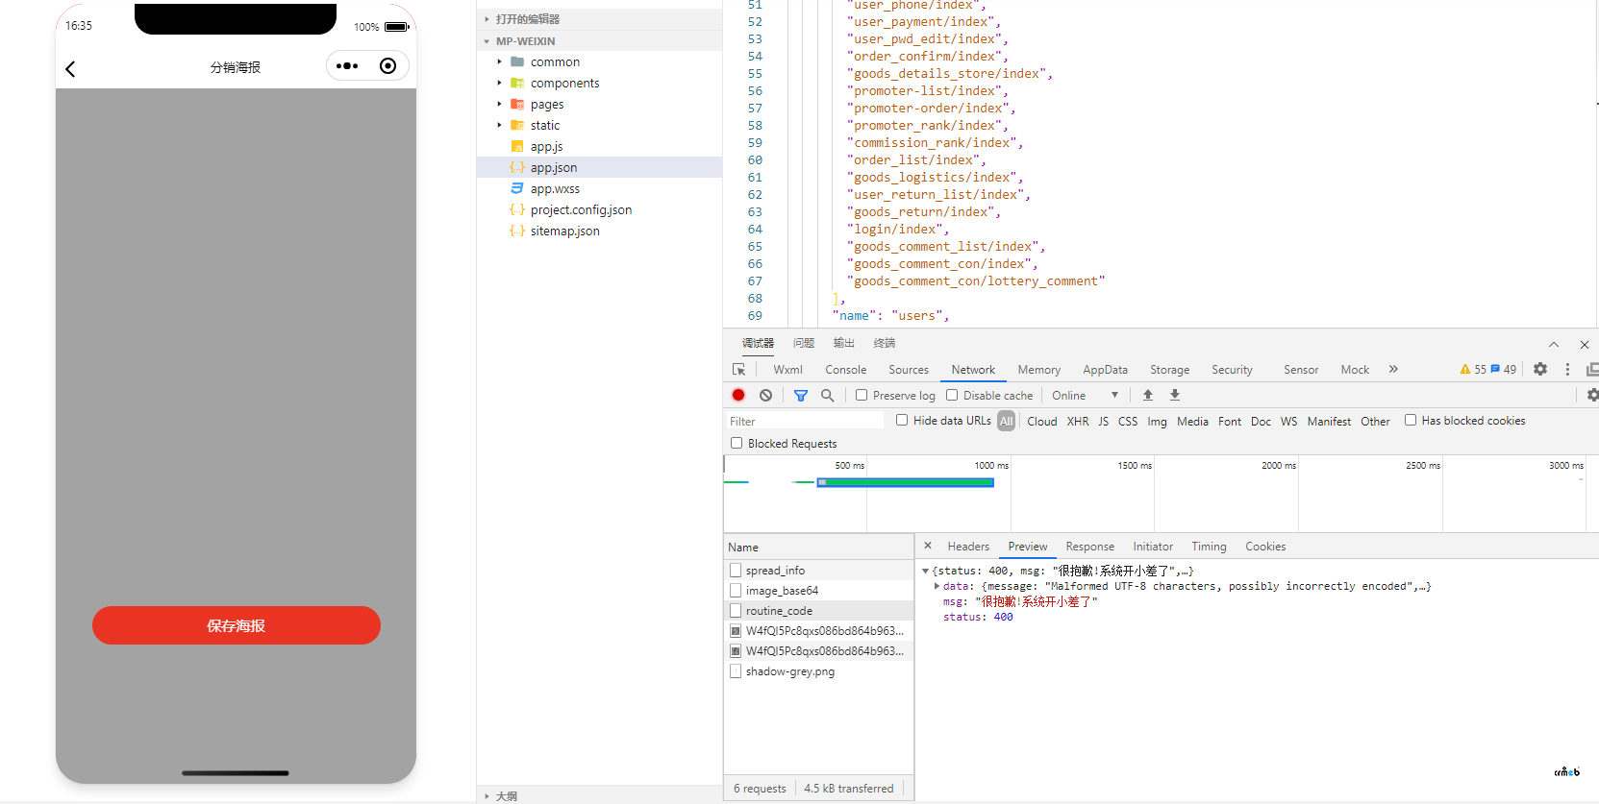The width and height of the screenshot is (1599, 804).
Task: Select the element inspector picker icon
Action: 738,369
